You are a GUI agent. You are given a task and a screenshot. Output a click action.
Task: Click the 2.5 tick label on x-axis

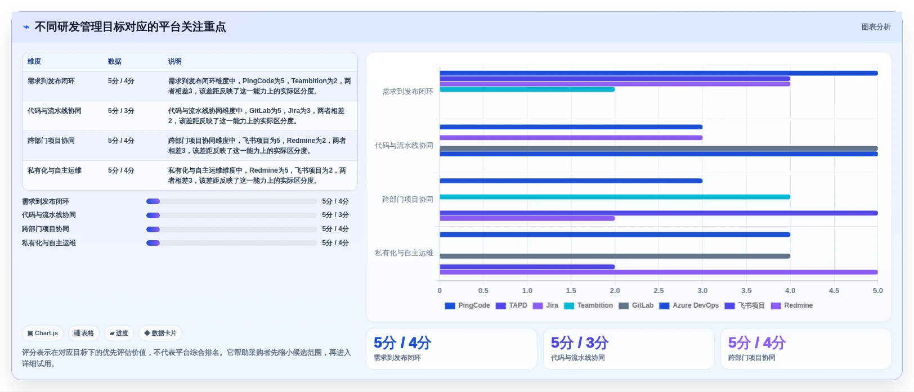click(658, 291)
